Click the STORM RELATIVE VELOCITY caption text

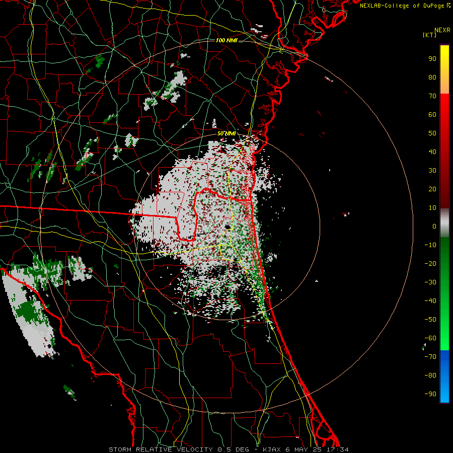(x=161, y=449)
